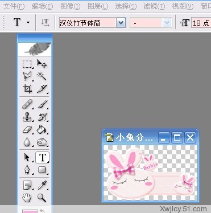Maximize the 小兔分... document window

coord(177,137)
